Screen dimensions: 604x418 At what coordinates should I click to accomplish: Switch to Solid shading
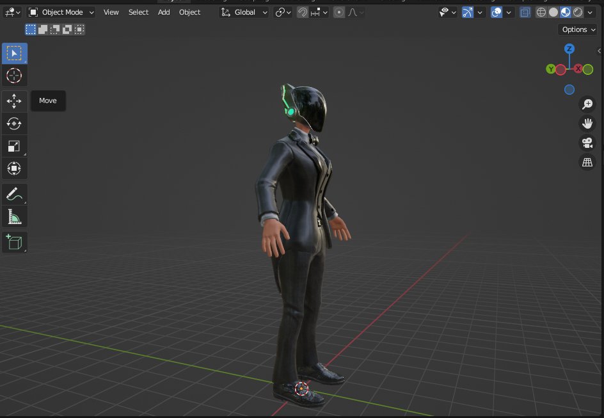[x=553, y=12]
